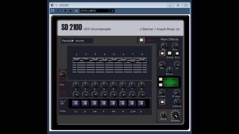Screen dimensions: 239x134
Task: Toggle On/Off pad for note D#
Action: coord(94,103)
